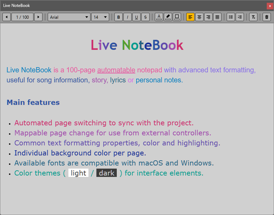The width and height of the screenshot is (274, 215).
Task: Insert a numbered list
Action: point(240,17)
